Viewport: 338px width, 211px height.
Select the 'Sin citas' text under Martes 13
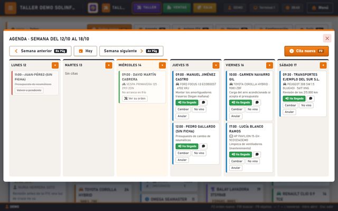tap(71, 74)
